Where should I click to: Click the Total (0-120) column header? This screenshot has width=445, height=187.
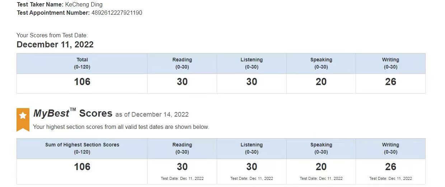pos(82,63)
